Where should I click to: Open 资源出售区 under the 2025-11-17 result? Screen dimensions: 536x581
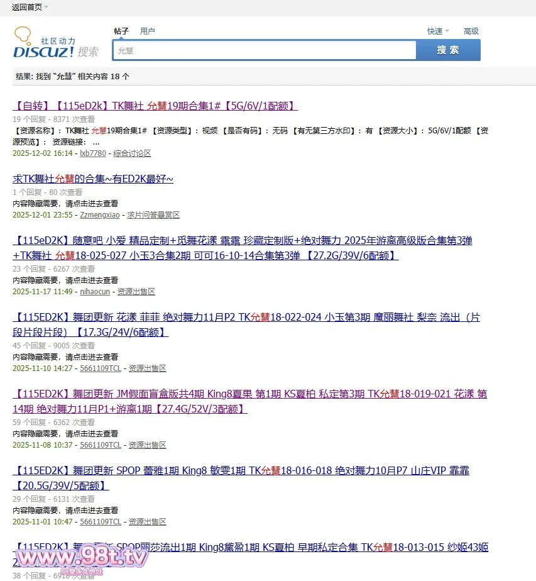coord(136,292)
